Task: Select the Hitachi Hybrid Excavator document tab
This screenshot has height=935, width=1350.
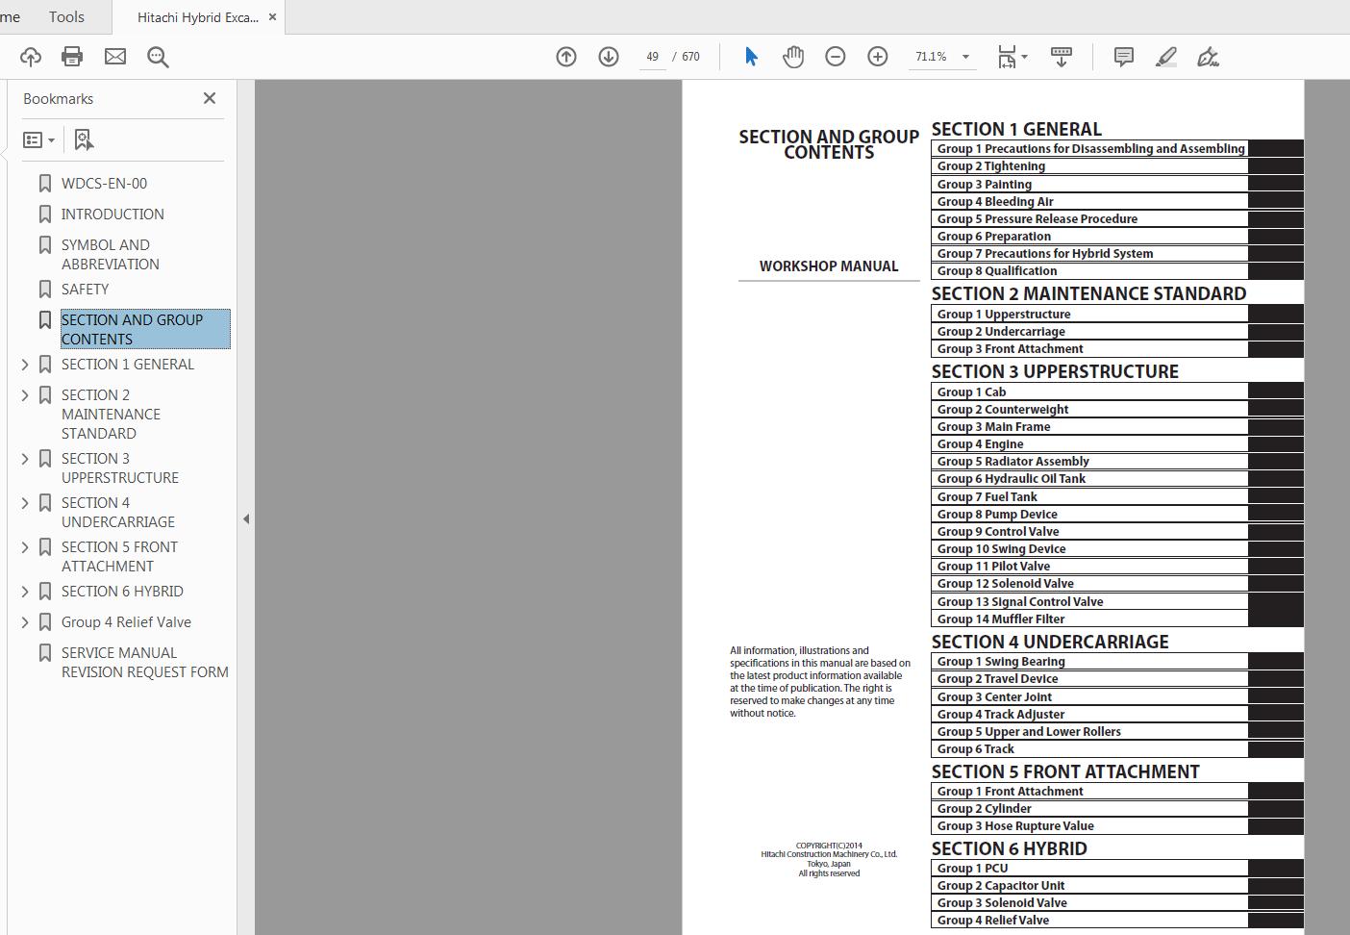Action: [x=197, y=17]
